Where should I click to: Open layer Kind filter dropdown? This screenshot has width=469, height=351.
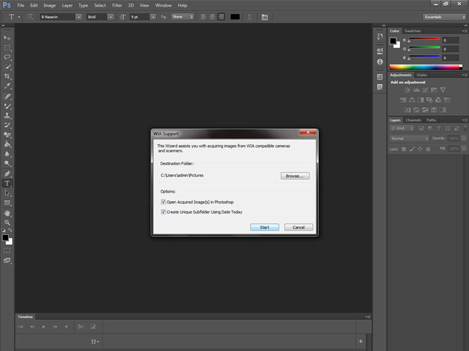tap(402, 128)
